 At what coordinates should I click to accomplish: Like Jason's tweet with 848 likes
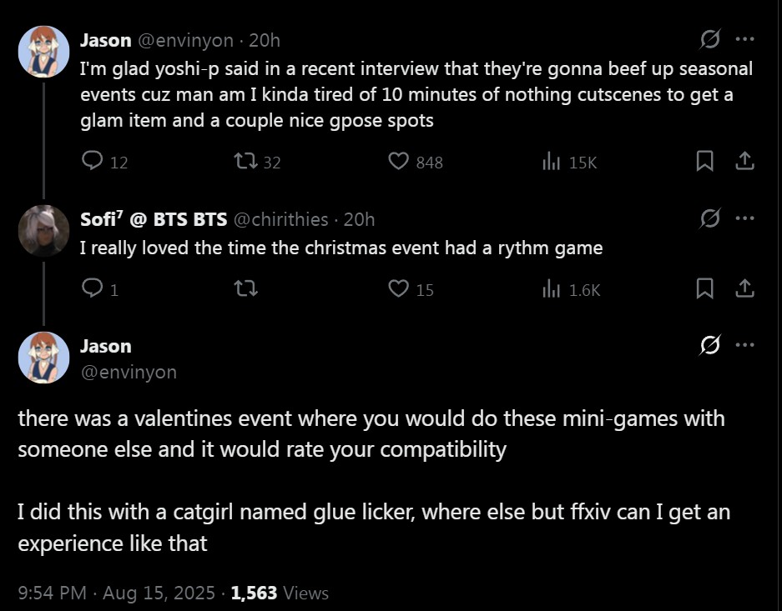(x=400, y=162)
